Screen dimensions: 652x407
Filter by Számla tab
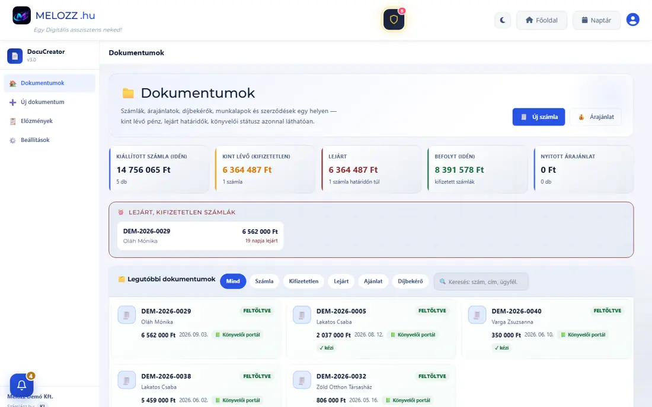(264, 281)
